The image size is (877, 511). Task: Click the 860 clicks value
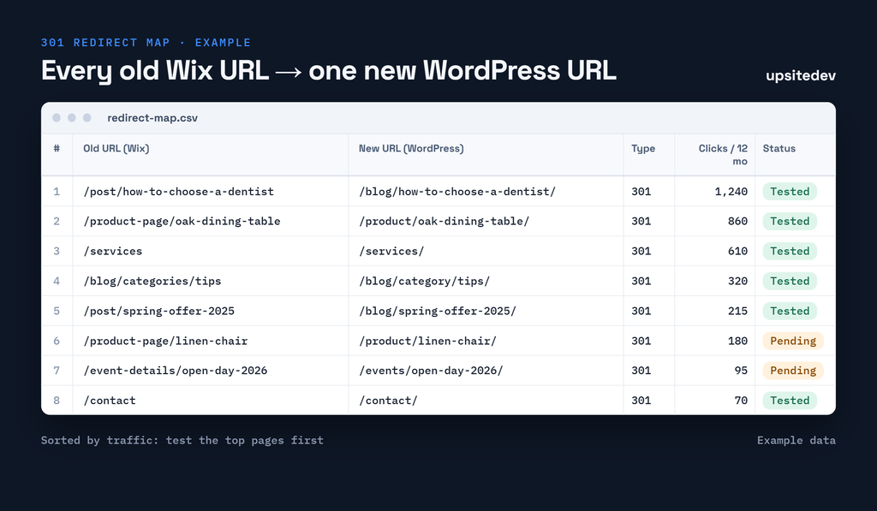tap(737, 222)
